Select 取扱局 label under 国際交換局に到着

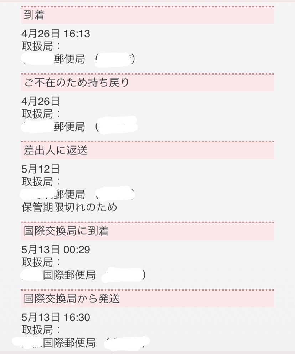[41, 262]
